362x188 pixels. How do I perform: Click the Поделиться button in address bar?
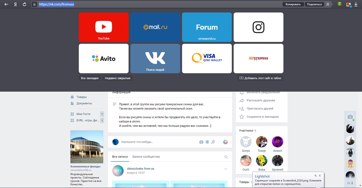coord(314,4)
